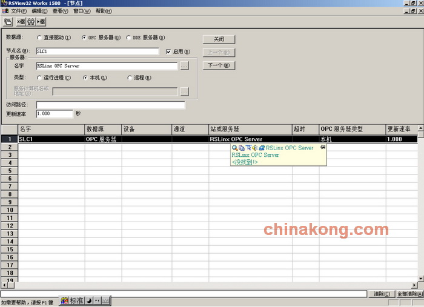Click the 名字 column header
424x307 pixels.
[x=51, y=129]
